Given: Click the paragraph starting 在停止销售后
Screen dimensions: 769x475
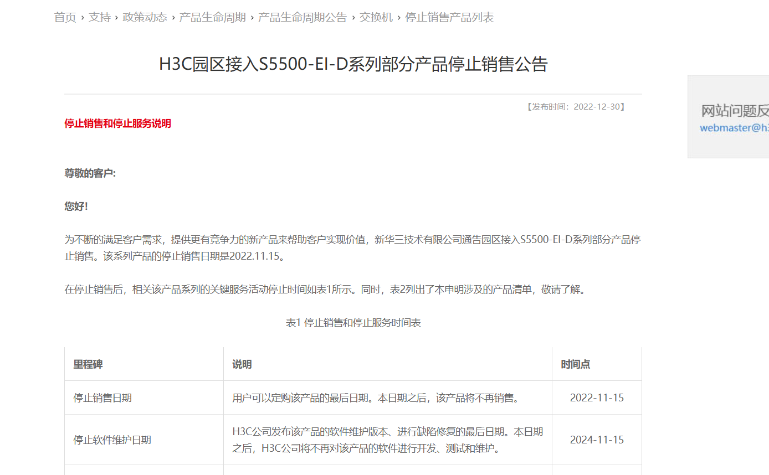Looking at the screenshot, I should (x=325, y=289).
